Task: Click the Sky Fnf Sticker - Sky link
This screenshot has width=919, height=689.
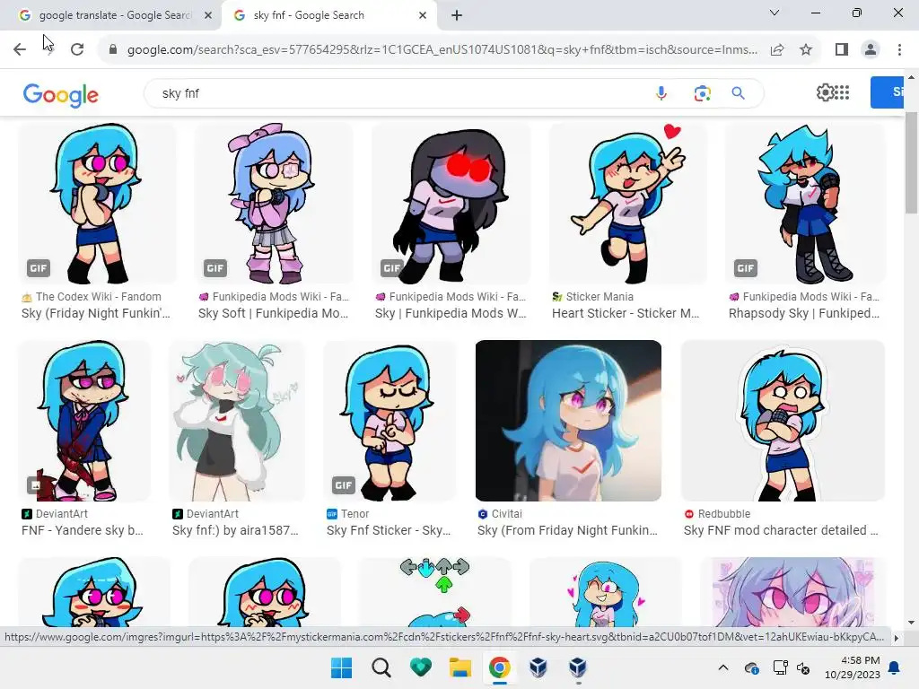Action: point(389,530)
